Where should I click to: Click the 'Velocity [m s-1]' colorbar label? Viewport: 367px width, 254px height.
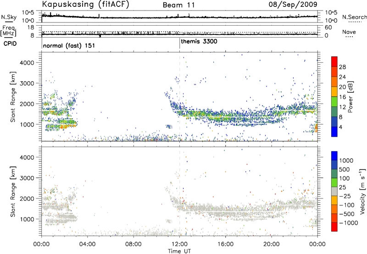pyautogui.click(x=362, y=191)
